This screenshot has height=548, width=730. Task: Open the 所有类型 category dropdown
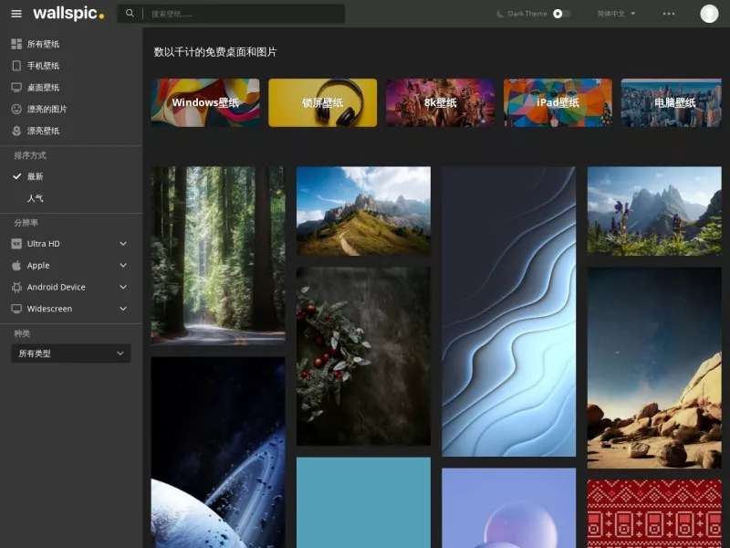(x=71, y=353)
